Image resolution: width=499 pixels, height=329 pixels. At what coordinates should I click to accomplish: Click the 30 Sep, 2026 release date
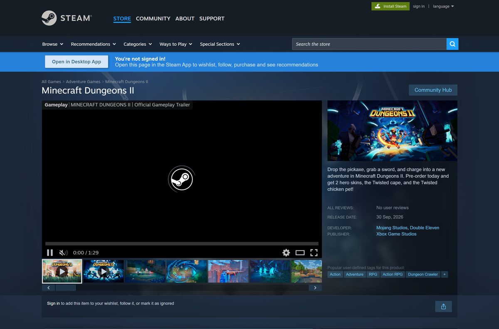click(390, 217)
